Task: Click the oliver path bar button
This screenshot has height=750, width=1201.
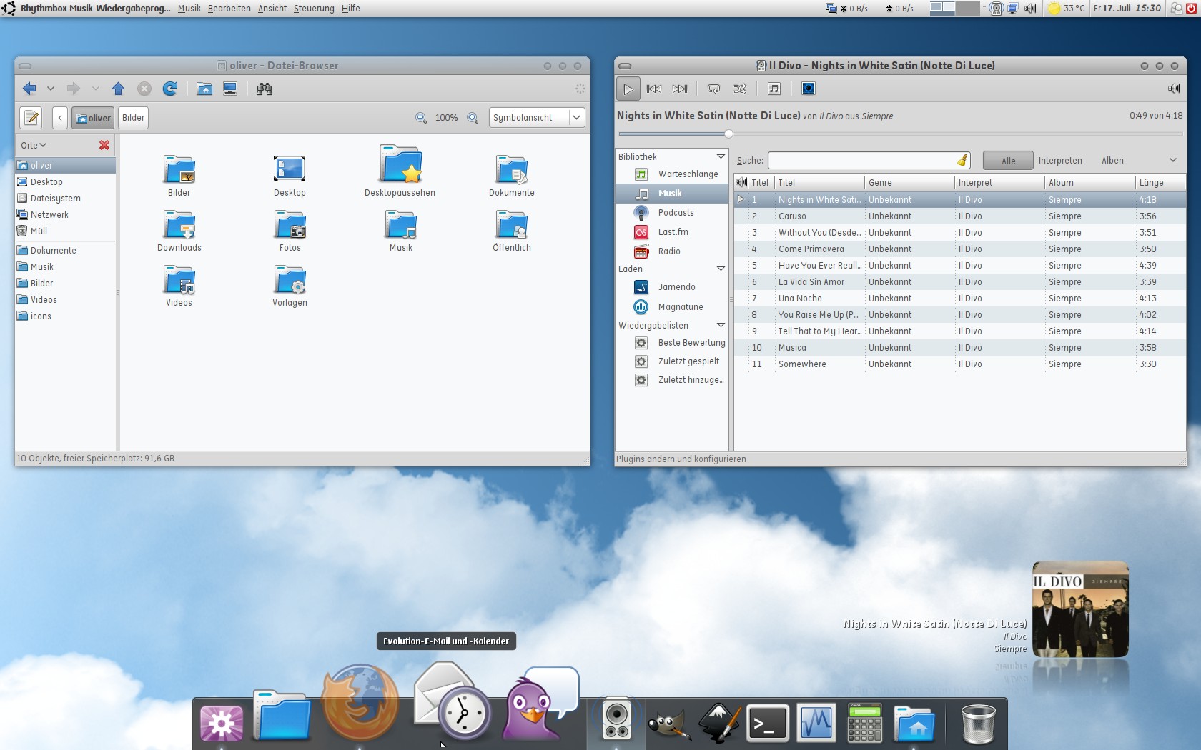Action: (x=93, y=118)
